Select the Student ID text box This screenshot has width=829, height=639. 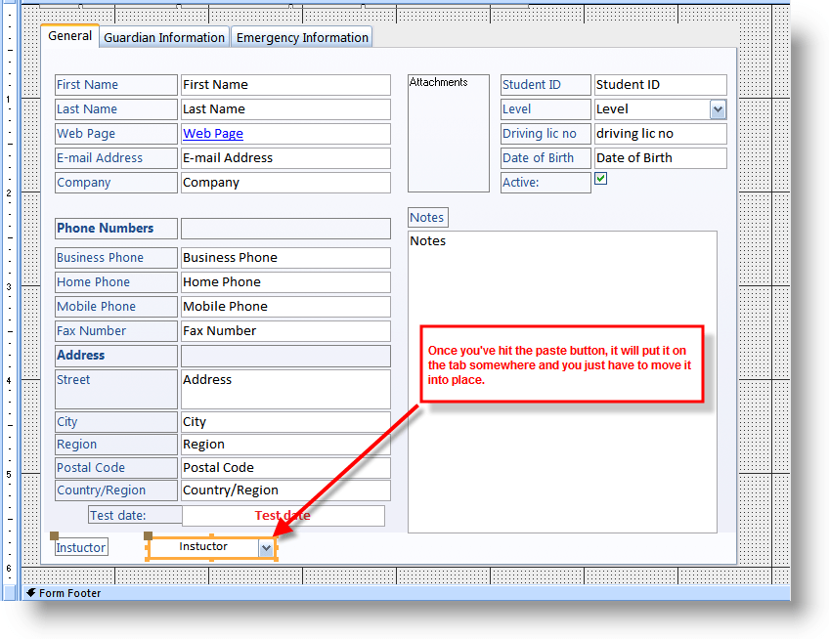click(660, 84)
